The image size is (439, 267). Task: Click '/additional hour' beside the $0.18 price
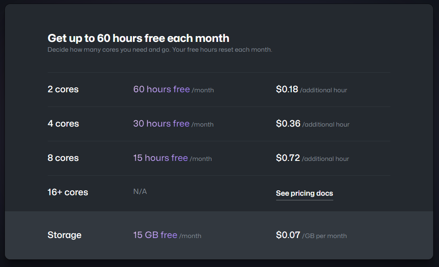click(x=323, y=90)
